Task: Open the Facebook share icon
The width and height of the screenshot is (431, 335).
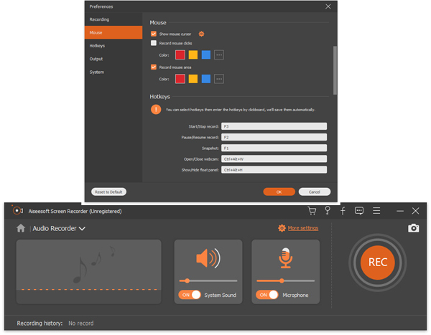Action: 343,211
